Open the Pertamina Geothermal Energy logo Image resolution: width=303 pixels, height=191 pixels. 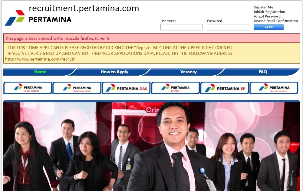(77, 88)
